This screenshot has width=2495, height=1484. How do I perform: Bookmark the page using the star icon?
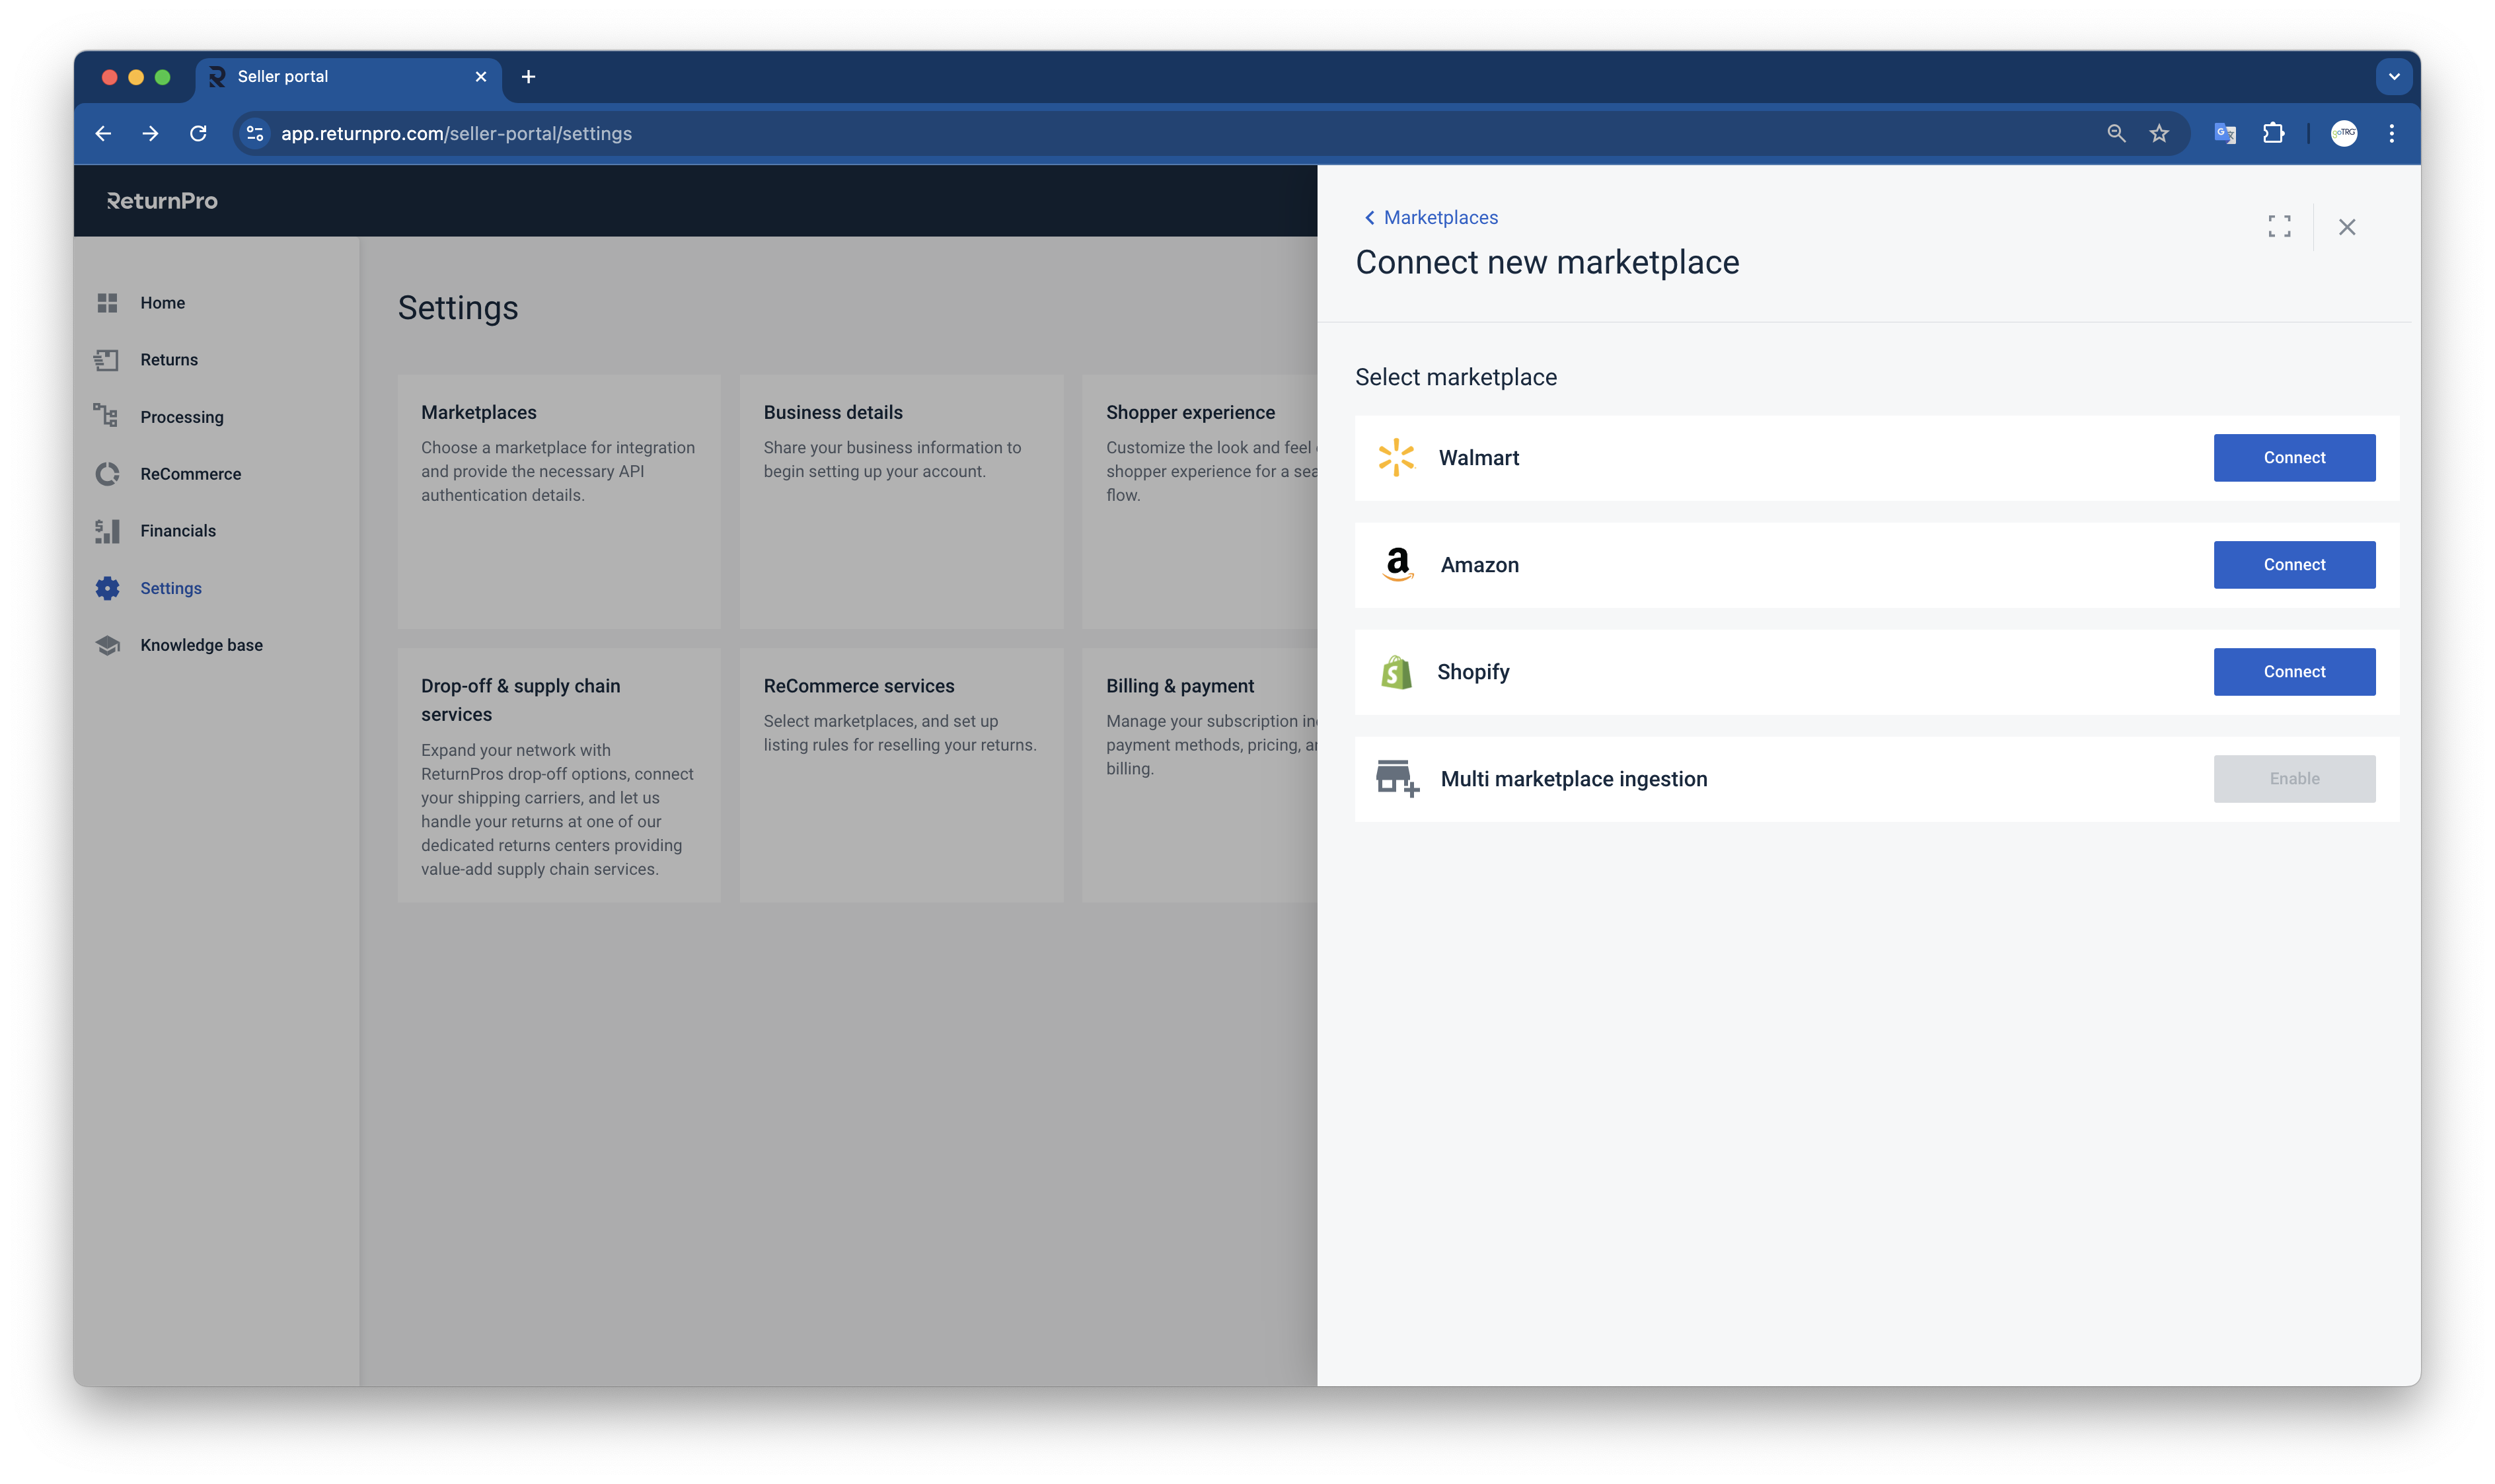click(x=2159, y=133)
